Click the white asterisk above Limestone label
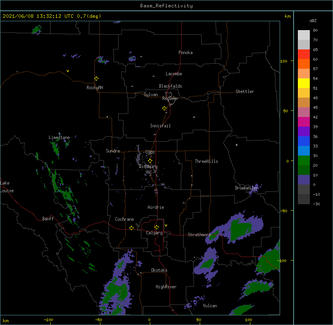The height and width of the screenshot is (325, 333). tap(59, 134)
